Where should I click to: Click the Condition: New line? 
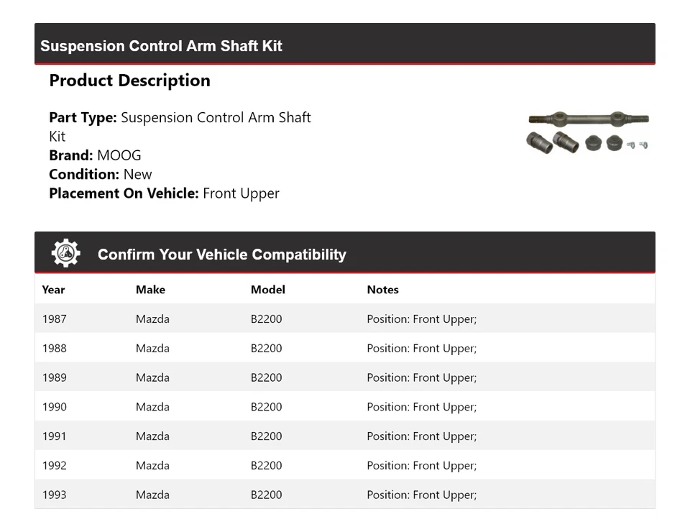101,174
